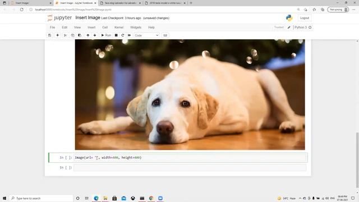Click the Not syncing profile button
This screenshot has height=202, width=359.
(338, 10)
